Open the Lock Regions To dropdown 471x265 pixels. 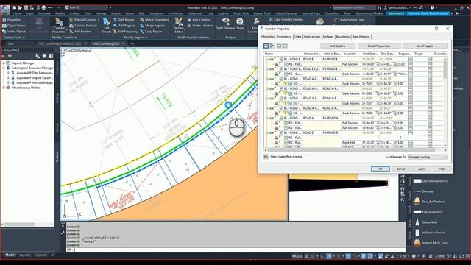pos(428,157)
